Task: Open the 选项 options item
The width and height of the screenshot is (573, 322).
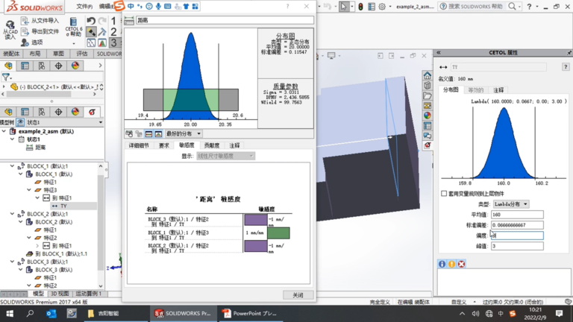Action: point(32,42)
